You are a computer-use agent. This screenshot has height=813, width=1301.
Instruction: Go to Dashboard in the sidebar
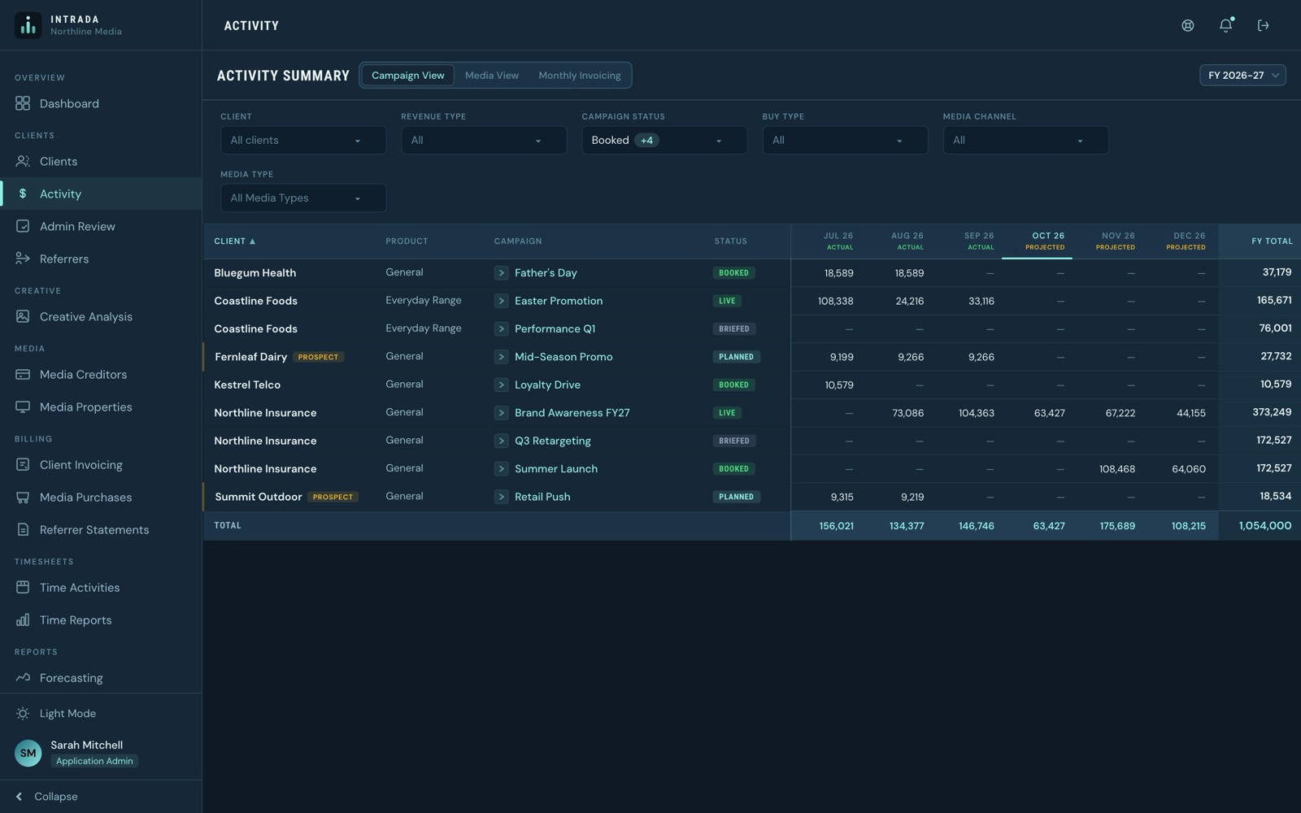(x=101, y=103)
